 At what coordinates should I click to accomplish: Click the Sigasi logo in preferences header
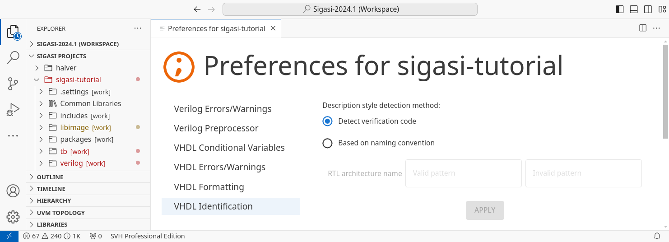pyautogui.click(x=179, y=67)
